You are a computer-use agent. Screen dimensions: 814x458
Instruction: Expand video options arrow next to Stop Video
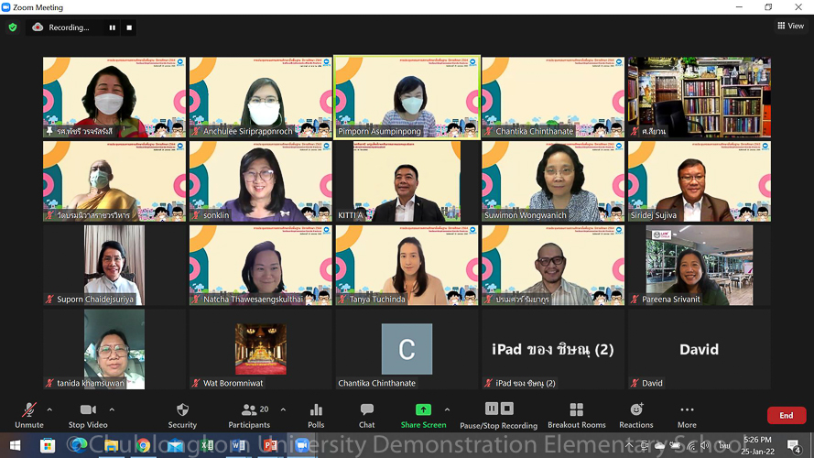112,409
